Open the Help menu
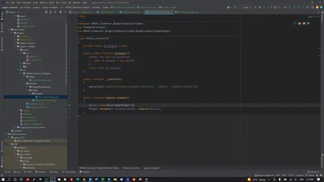324x182 pixels. coord(85,3)
